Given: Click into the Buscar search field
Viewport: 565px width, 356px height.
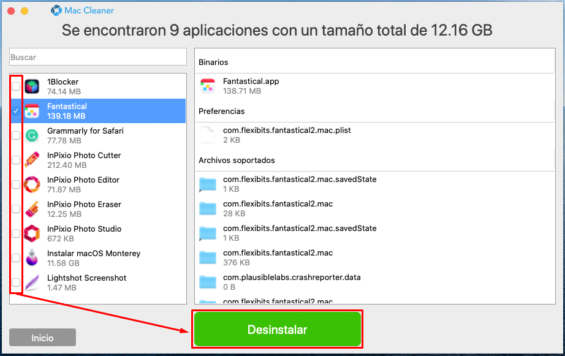Looking at the screenshot, I should [98, 57].
